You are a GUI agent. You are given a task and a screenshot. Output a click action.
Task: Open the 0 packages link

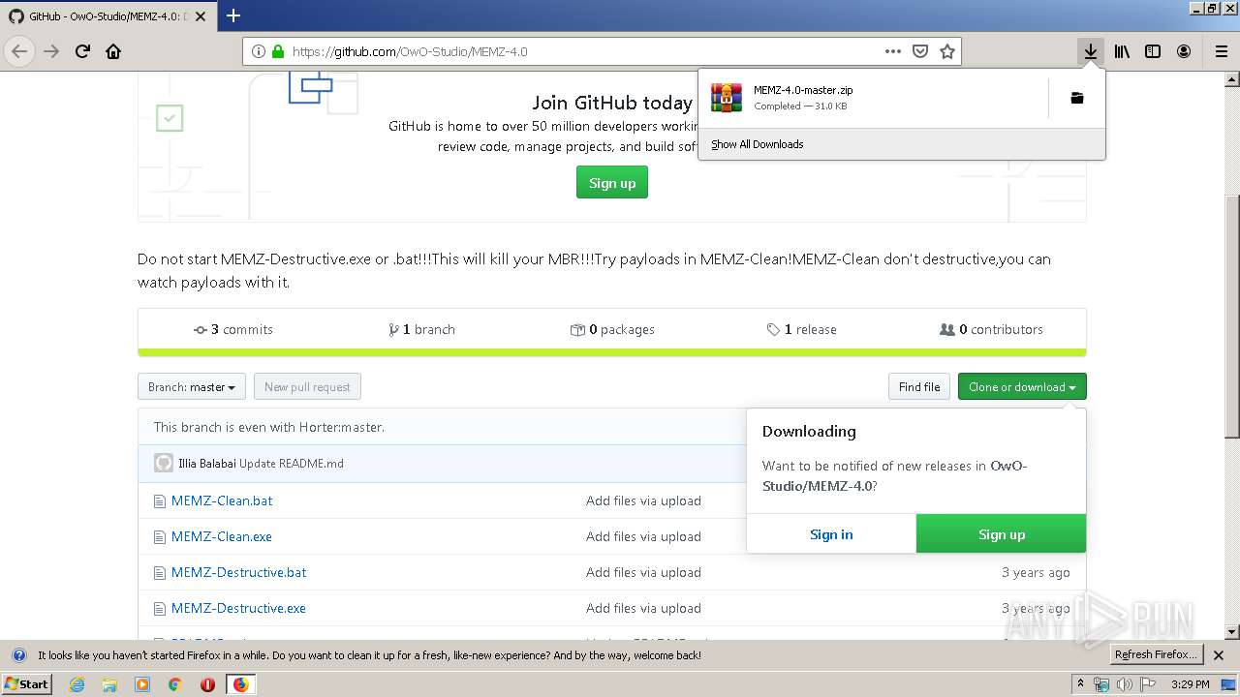pos(612,329)
